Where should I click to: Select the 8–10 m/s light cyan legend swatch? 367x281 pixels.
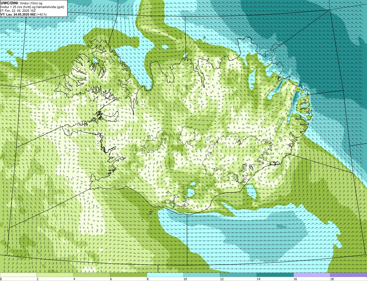point(165,275)
